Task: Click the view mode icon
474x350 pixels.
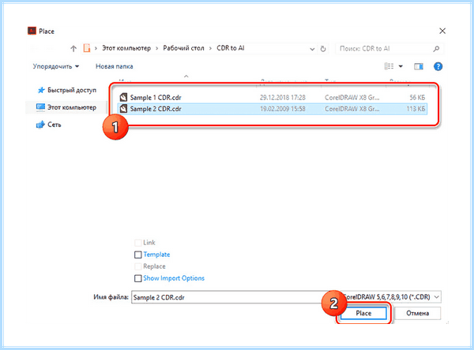Action: [x=389, y=66]
